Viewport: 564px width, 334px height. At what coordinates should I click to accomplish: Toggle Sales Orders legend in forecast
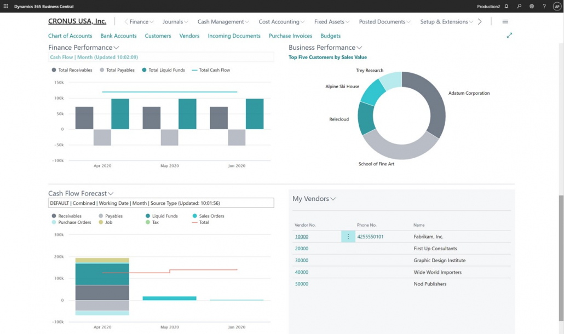(208, 216)
